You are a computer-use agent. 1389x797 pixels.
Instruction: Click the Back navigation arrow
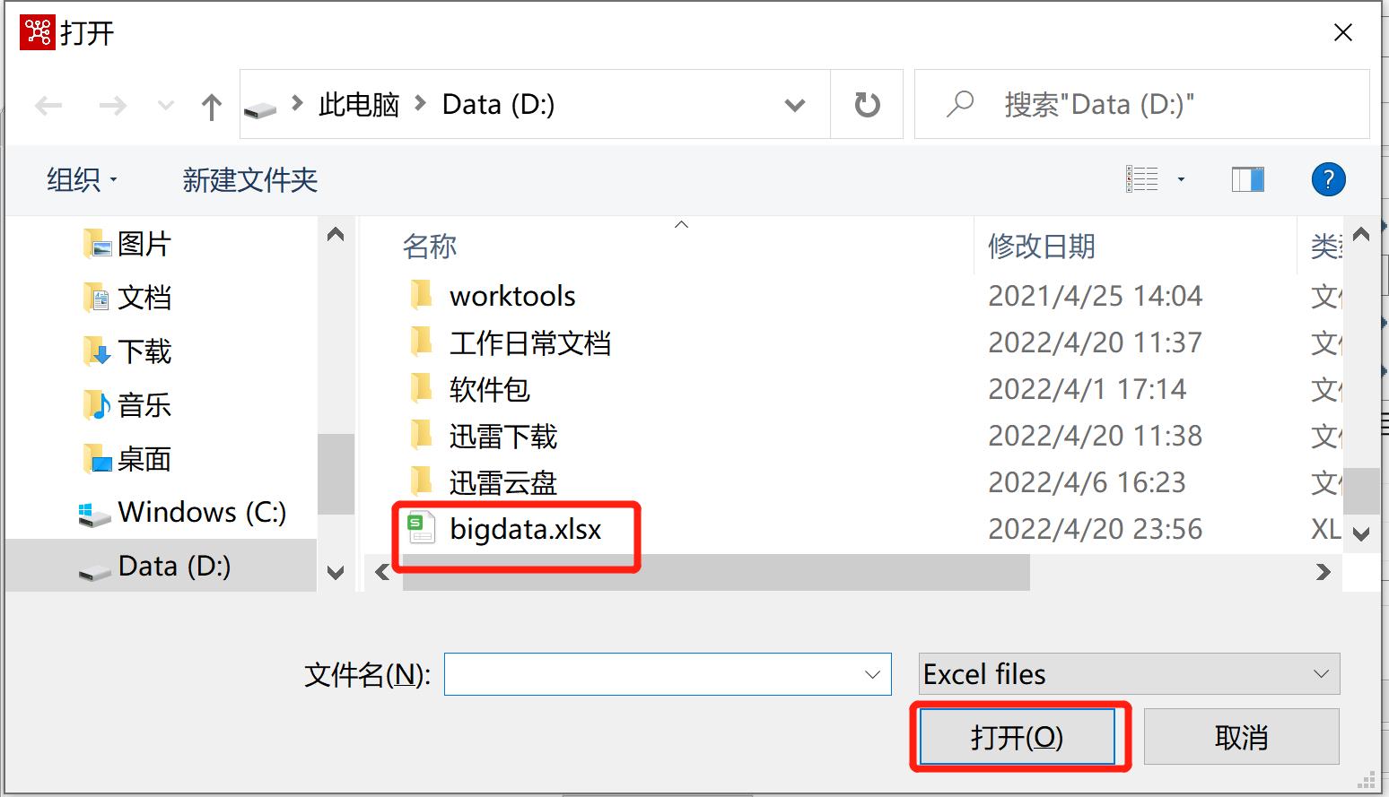48,106
